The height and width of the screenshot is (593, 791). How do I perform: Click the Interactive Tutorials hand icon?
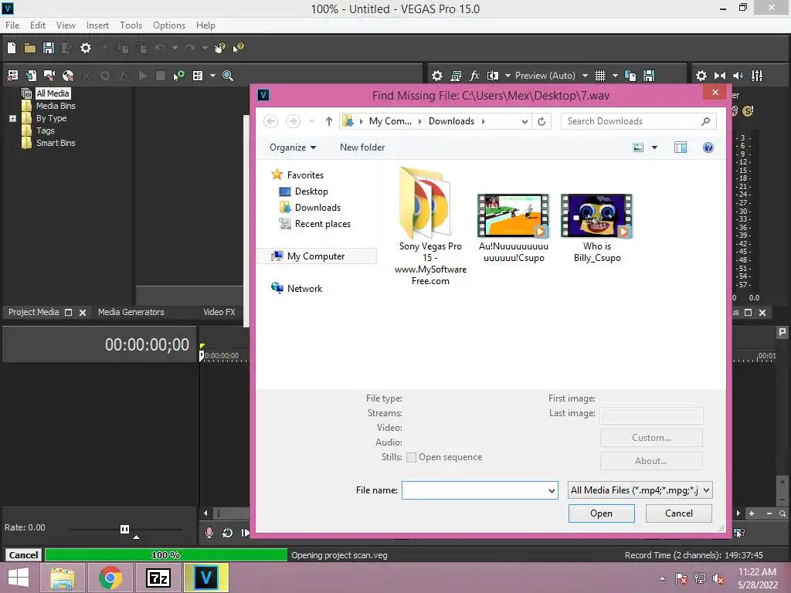click(219, 48)
